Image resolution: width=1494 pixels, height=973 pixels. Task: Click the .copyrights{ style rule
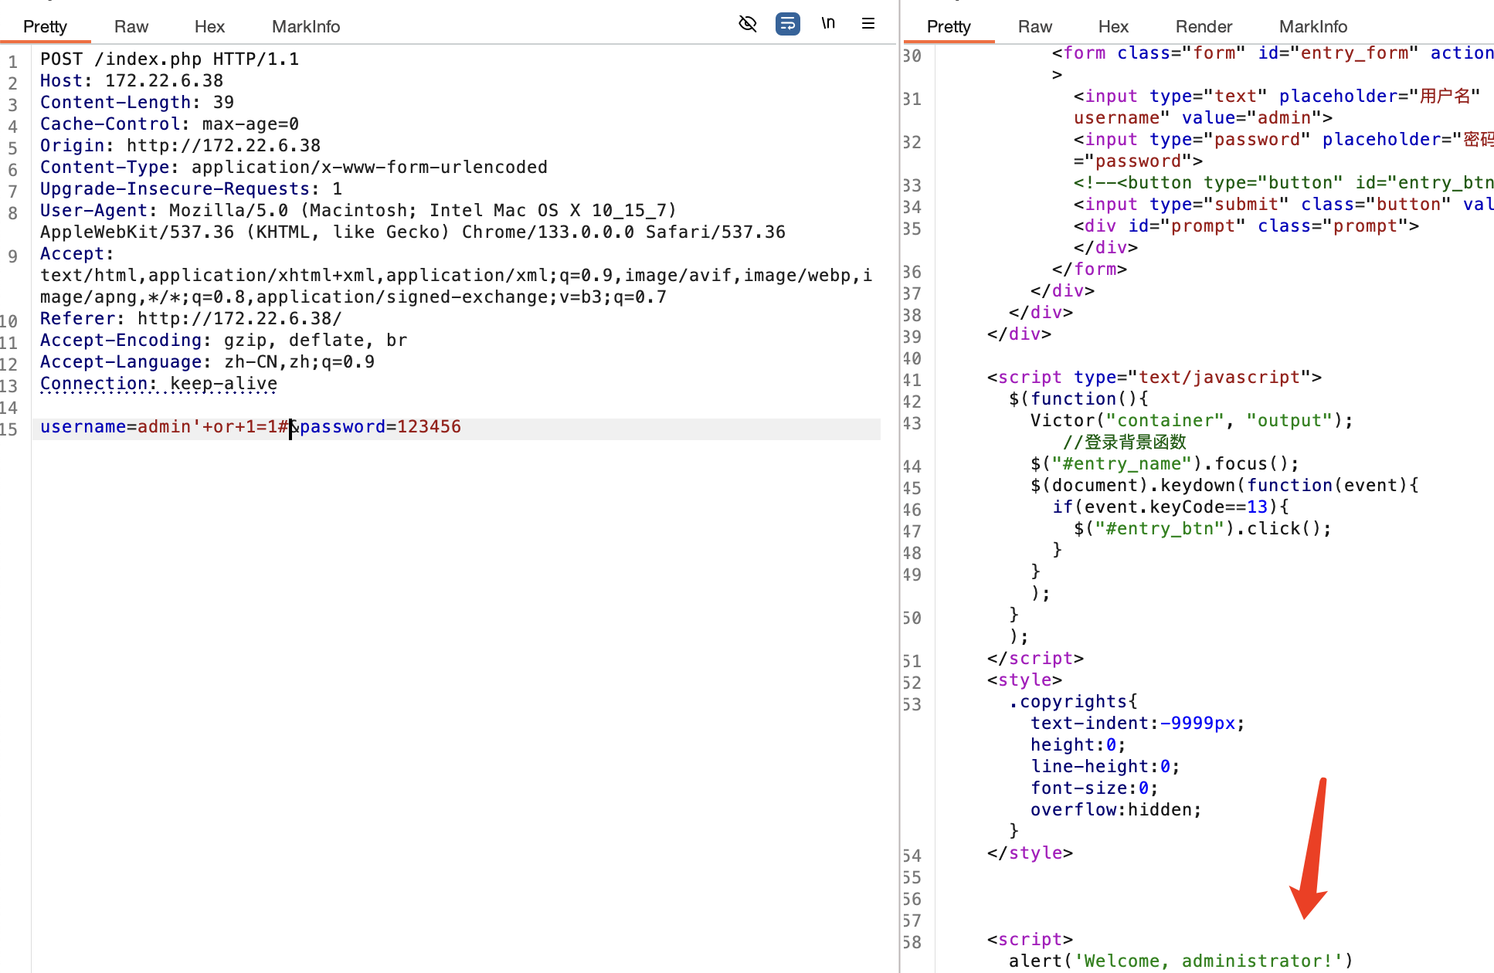click(1073, 701)
